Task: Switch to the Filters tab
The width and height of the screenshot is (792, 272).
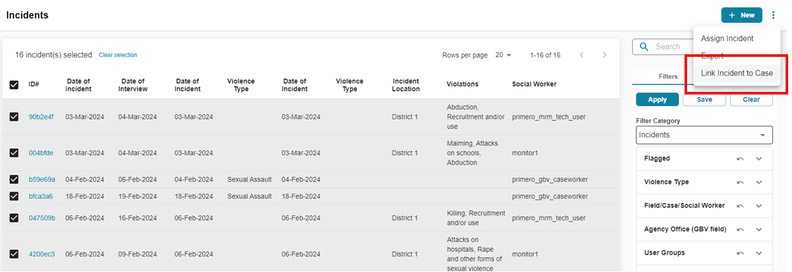Action: point(668,77)
